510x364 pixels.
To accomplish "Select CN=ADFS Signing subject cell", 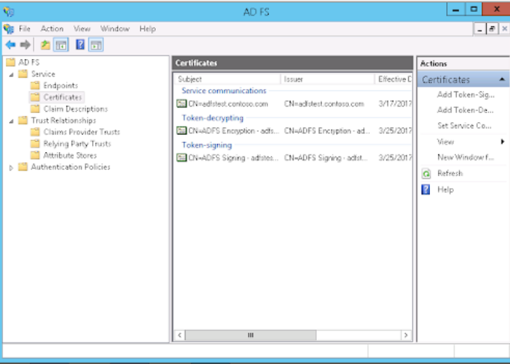I will (233, 158).
